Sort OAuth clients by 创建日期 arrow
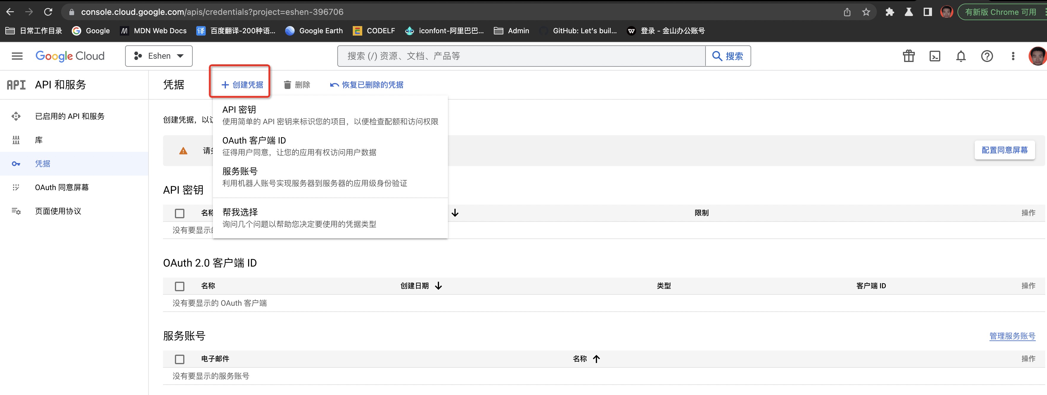The width and height of the screenshot is (1047, 395). pos(438,286)
